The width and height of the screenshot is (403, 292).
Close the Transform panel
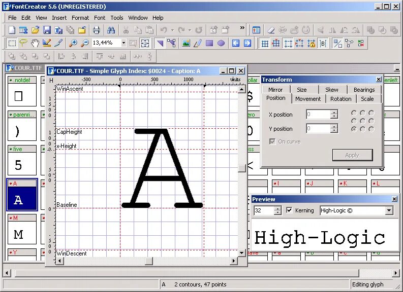(x=378, y=80)
